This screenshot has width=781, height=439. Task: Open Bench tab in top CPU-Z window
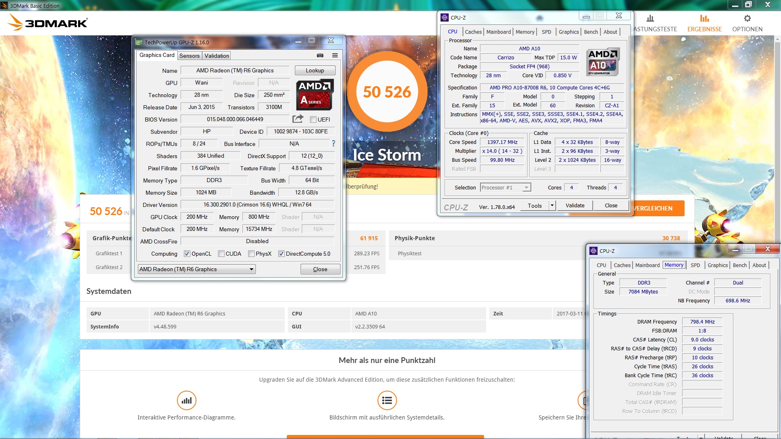(591, 32)
